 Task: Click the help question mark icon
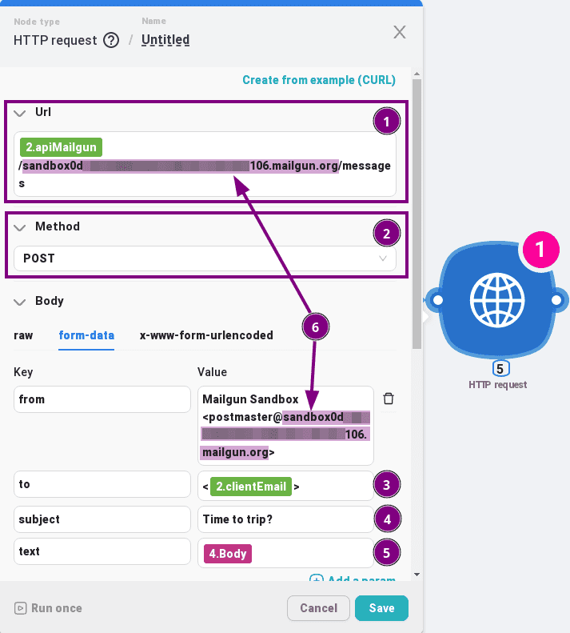tap(111, 40)
